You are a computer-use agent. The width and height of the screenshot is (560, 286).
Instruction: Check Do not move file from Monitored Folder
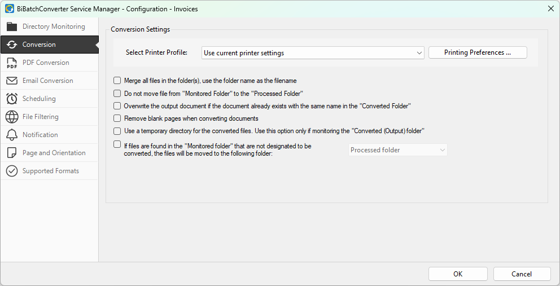coord(117,94)
